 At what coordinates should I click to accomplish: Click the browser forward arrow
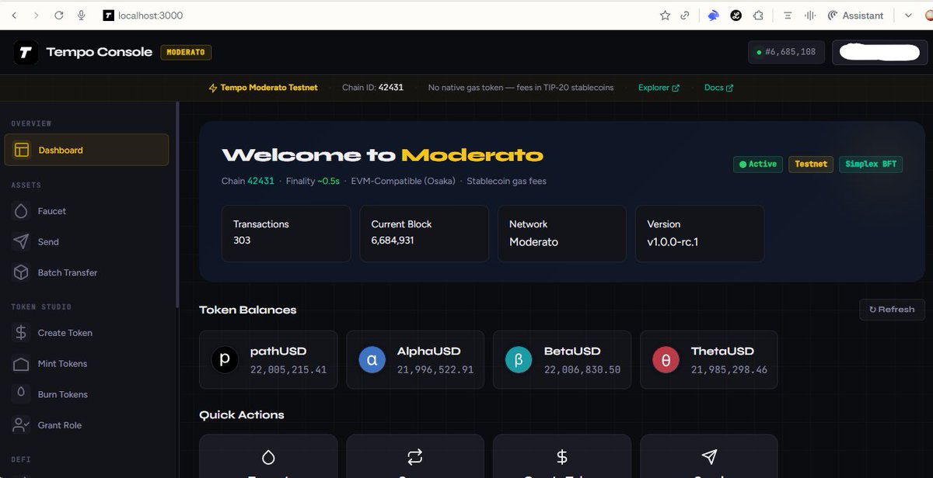37,16
